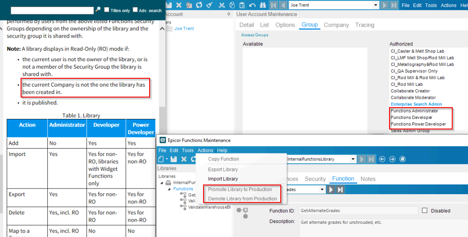Click help search magnifier icon
This screenshot has height=237, width=468.
[98, 10]
